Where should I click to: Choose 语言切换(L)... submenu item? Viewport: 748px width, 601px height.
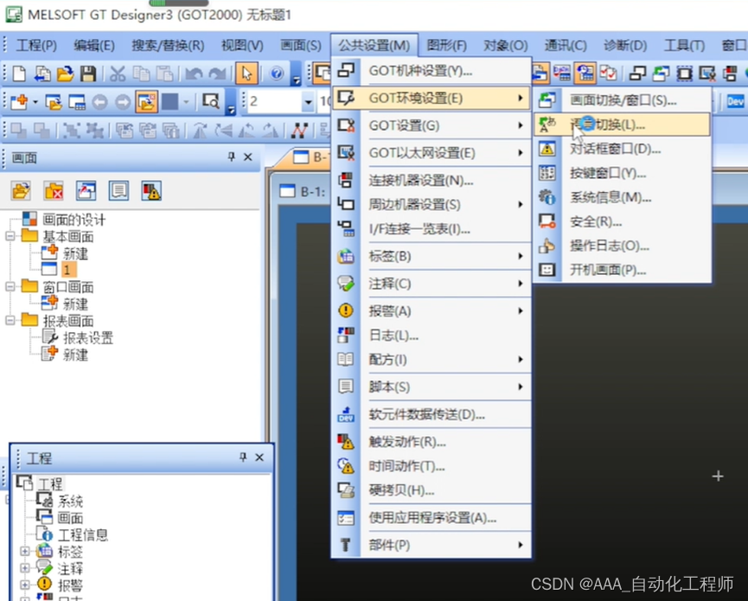(x=622, y=125)
